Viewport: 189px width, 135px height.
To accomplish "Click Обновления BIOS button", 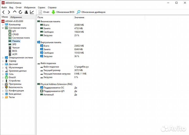I will (x=63, y=12).
